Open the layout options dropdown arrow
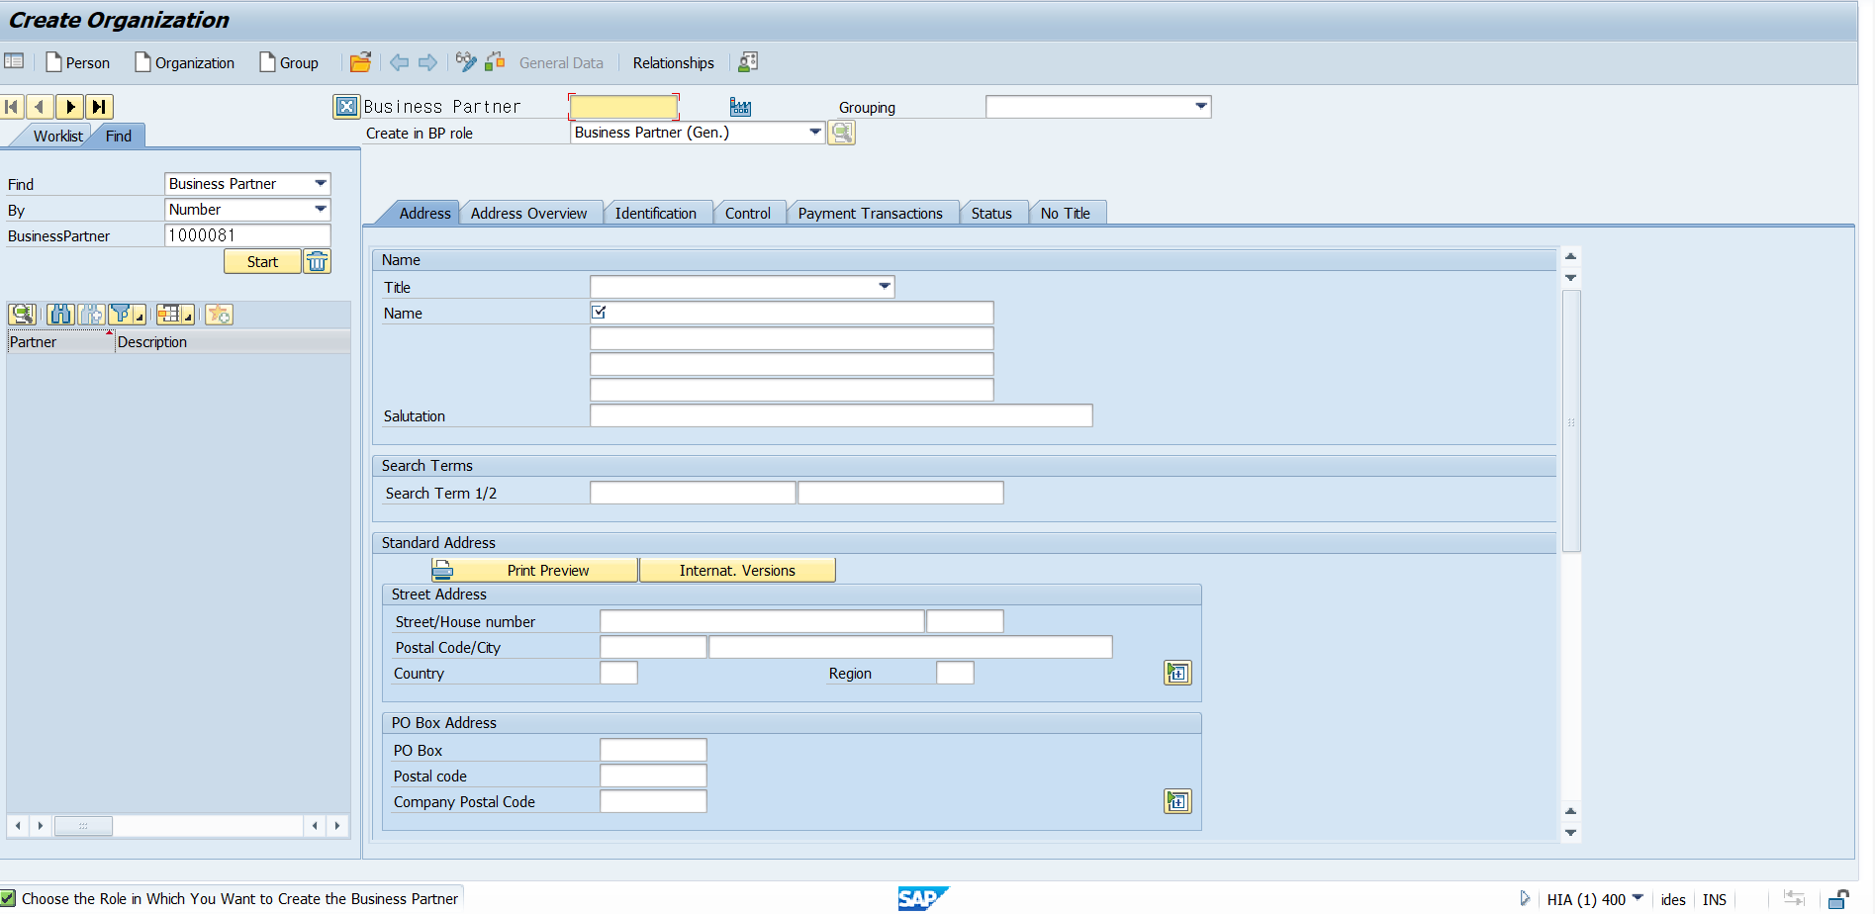This screenshot has width=1875, height=914. (188, 317)
